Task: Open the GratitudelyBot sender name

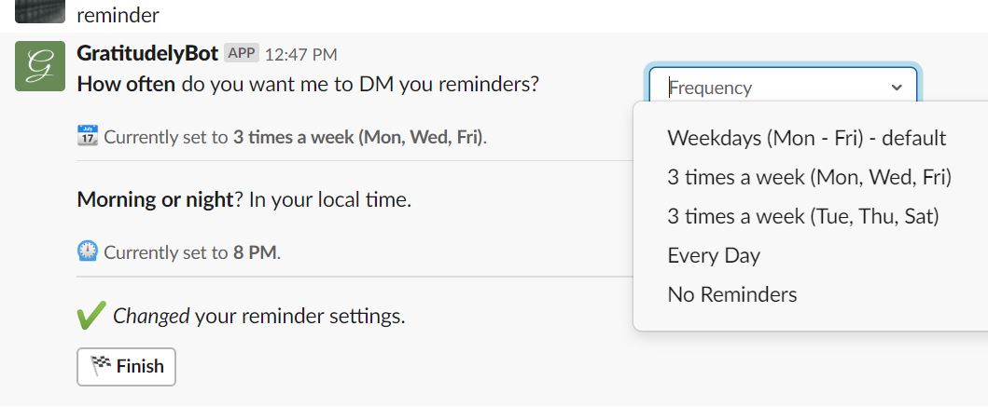Action: [x=147, y=53]
